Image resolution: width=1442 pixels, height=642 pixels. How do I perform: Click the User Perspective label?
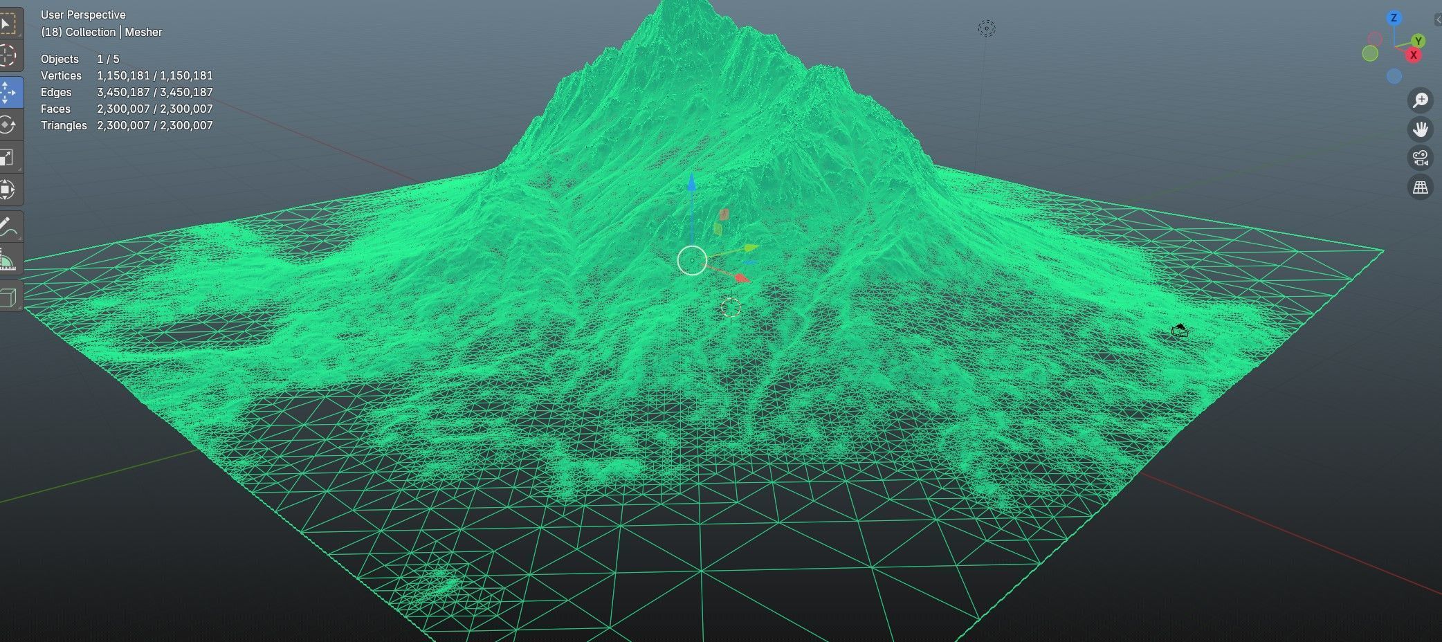coord(83,15)
